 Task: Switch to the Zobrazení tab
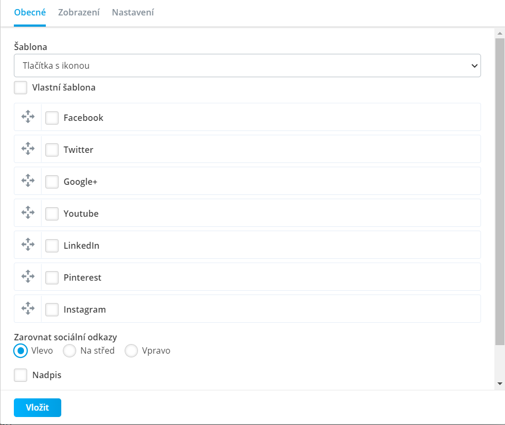pyautogui.click(x=79, y=12)
